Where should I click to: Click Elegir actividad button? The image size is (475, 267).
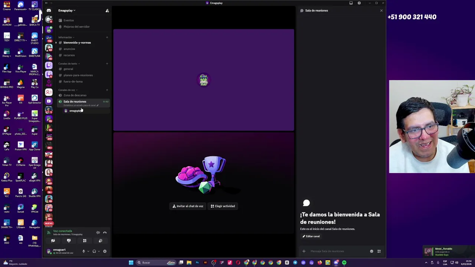(x=223, y=206)
